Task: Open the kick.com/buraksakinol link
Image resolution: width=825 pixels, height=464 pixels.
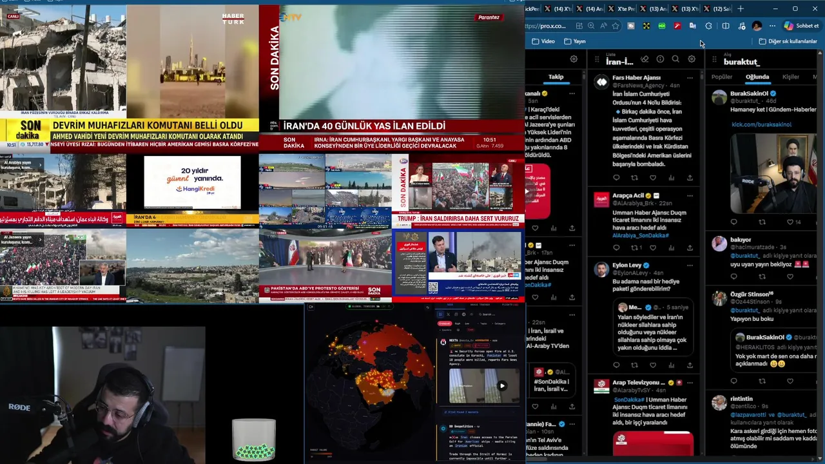Action: (761, 124)
